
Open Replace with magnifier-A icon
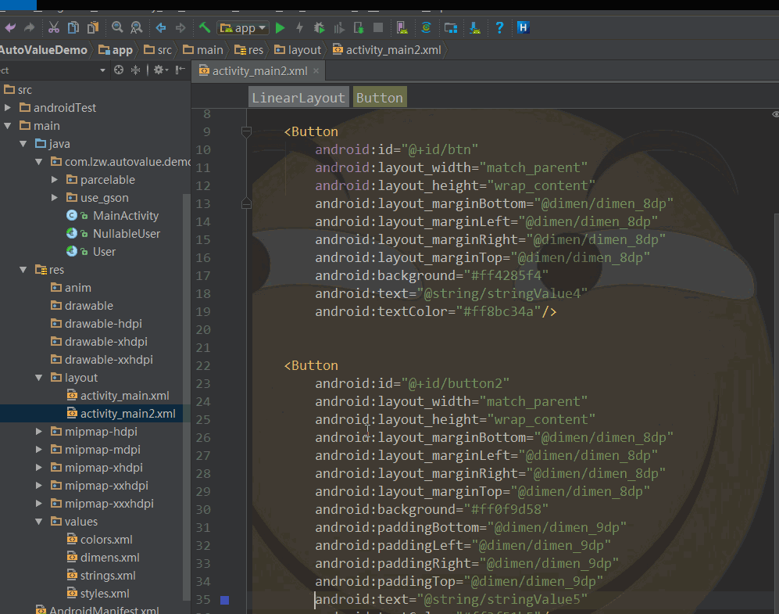(136, 27)
